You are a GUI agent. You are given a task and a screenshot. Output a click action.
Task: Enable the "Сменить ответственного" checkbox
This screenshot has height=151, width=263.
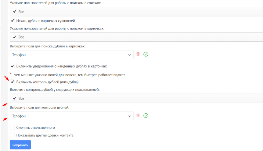[x=12, y=128]
